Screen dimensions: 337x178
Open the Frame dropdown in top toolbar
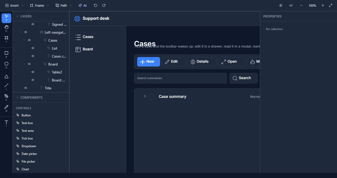tap(39, 5)
